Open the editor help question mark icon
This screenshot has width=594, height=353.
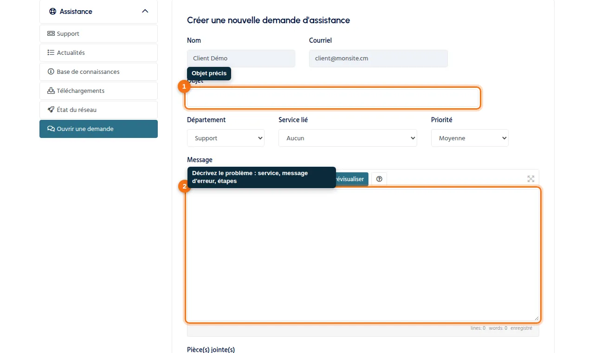click(x=379, y=179)
